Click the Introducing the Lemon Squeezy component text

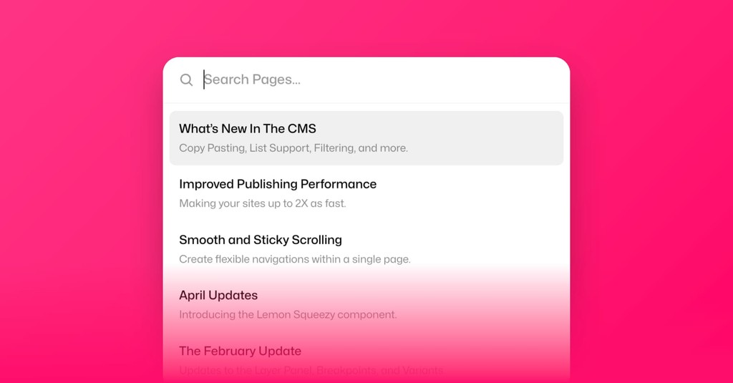(288, 315)
